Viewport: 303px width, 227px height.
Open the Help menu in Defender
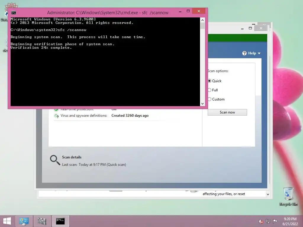[251, 53]
